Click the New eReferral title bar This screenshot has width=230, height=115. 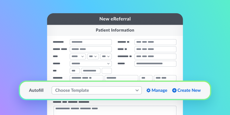pyautogui.click(x=115, y=19)
